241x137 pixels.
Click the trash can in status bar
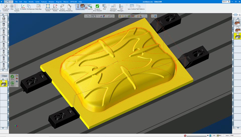pyautogui.click(x=210, y=135)
